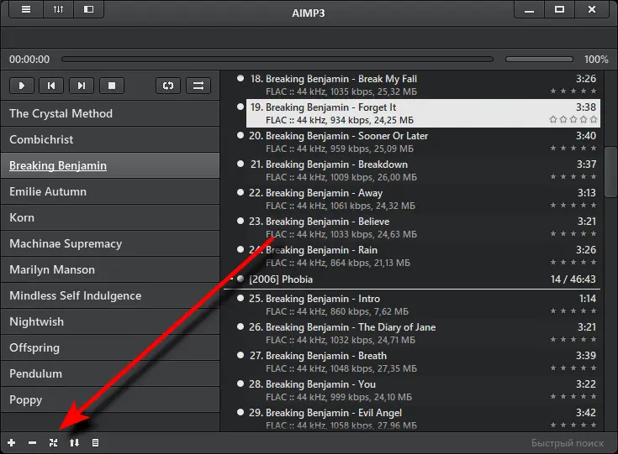Toggle the checkmark dot for Sooner Or Later
The height and width of the screenshot is (454, 618).
(x=240, y=135)
